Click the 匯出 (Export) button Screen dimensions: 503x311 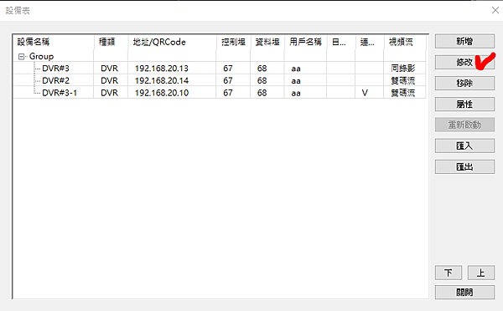click(x=464, y=166)
